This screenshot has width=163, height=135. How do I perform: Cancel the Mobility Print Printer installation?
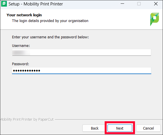(x=148, y=128)
